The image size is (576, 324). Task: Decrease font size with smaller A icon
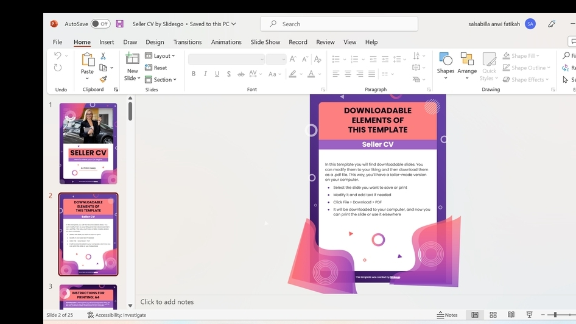click(x=305, y=59)
